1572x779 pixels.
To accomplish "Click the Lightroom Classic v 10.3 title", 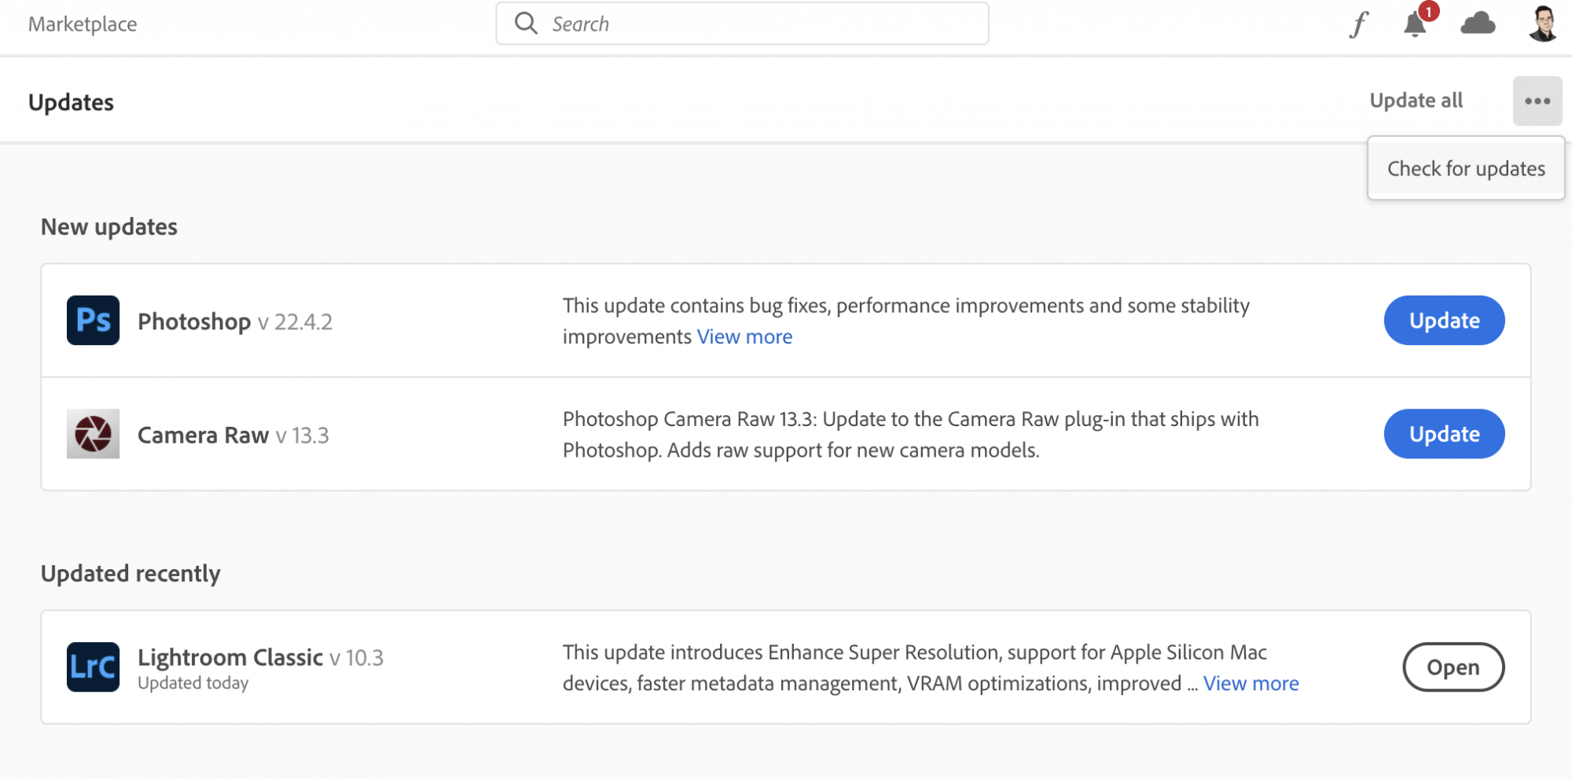I will tap(260, 657).
